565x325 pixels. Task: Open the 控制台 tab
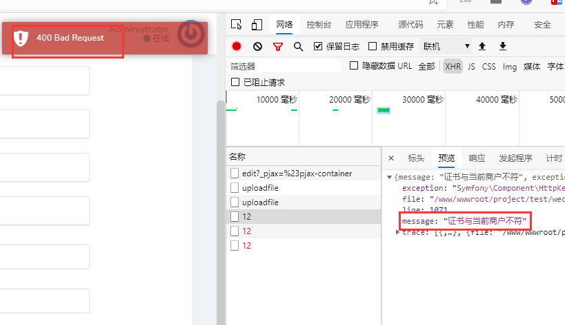coord(319,25)
